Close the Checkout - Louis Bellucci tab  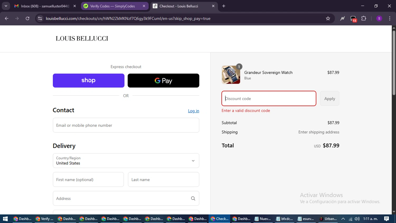[213, 6]
